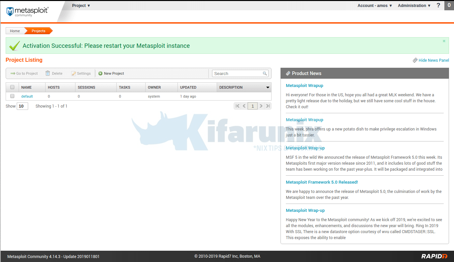Open Metasploit Framework 5.0 Released! article

pos(322,182)
